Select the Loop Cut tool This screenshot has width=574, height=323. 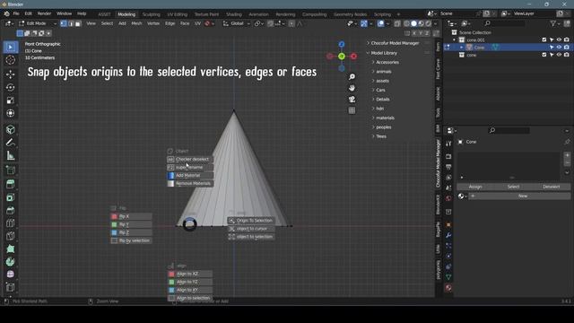coord(10,223)
